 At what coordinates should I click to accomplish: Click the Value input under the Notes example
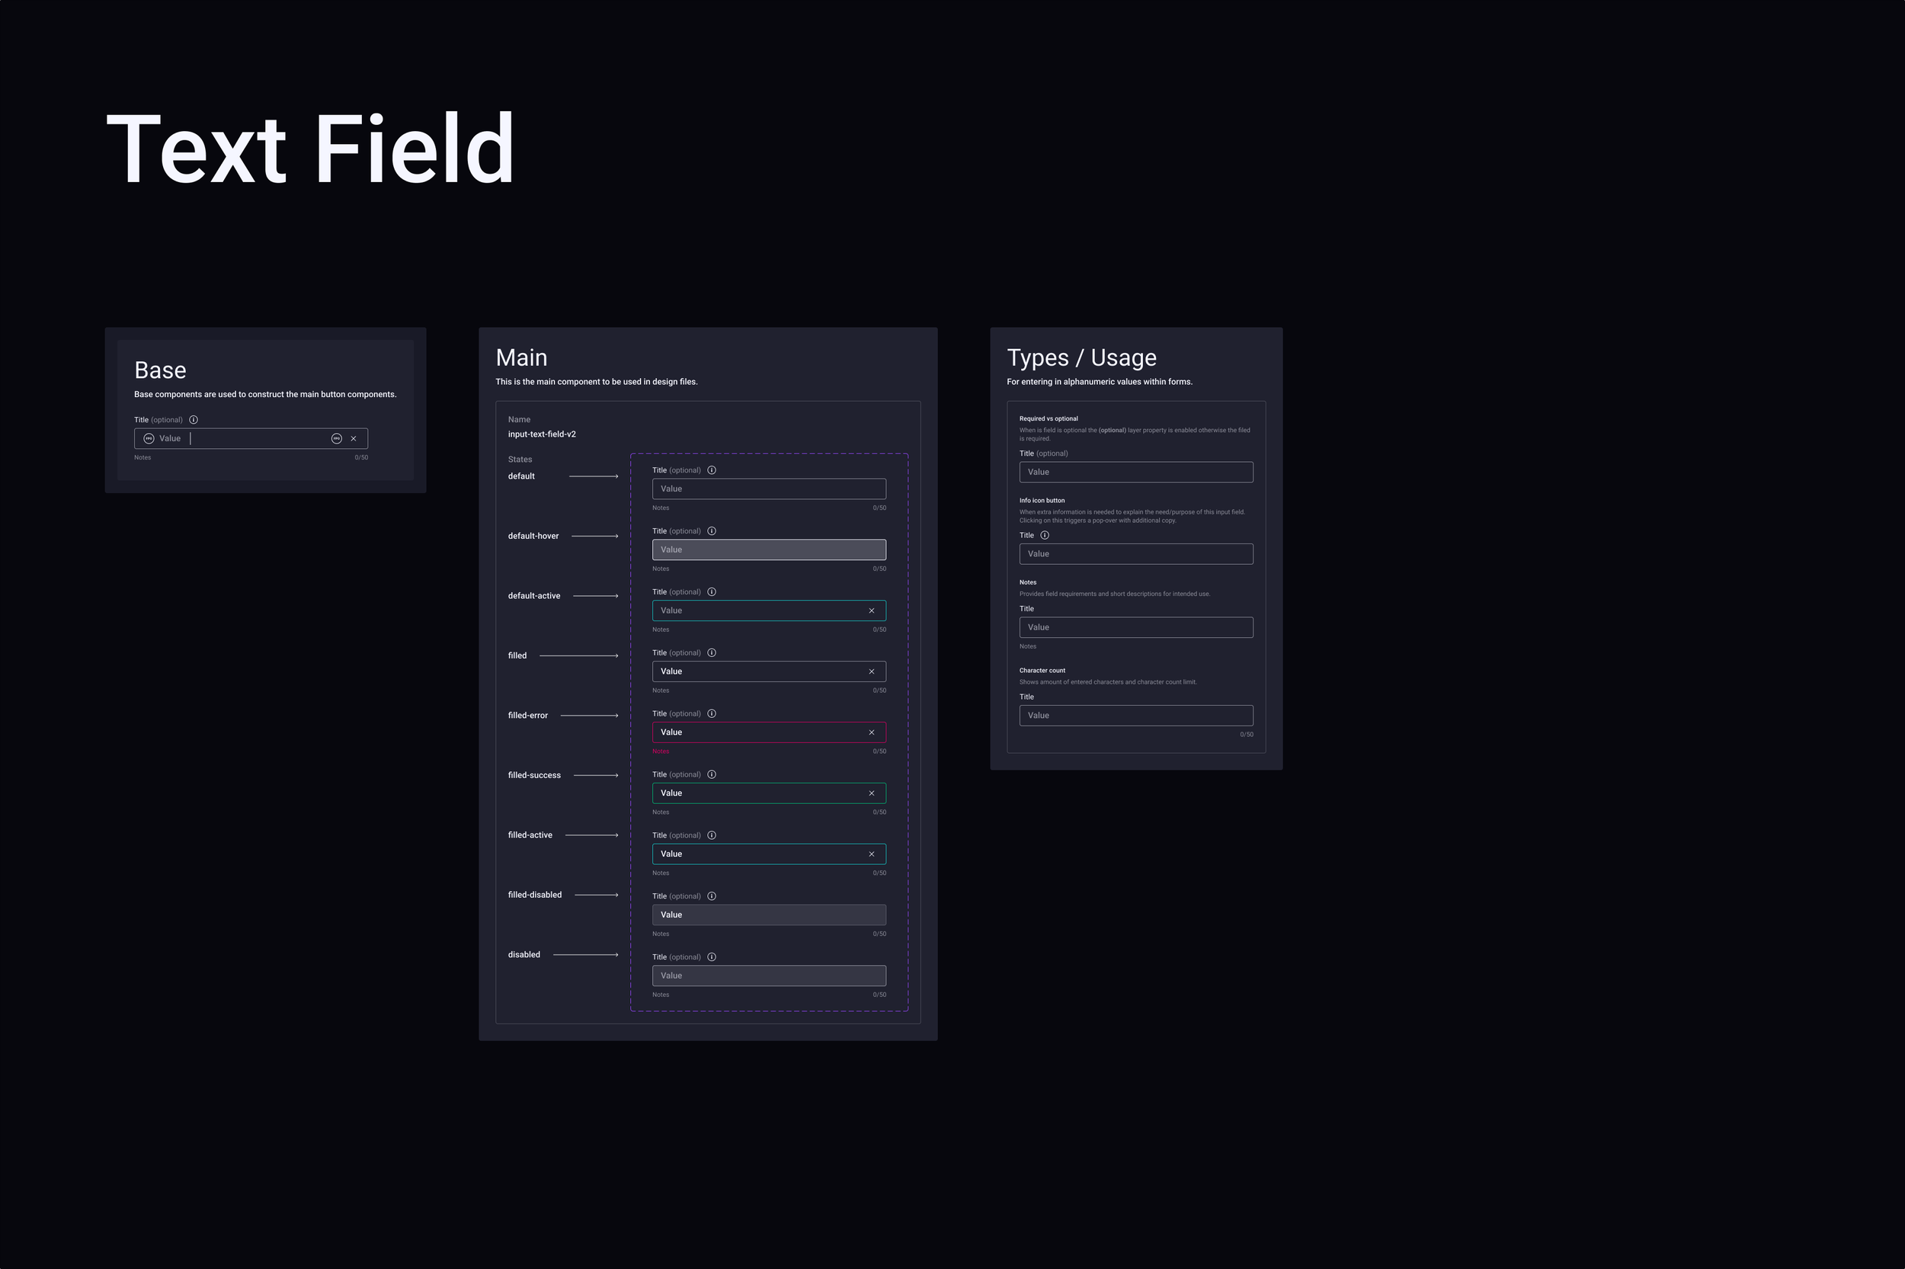tap(1135, 626)
